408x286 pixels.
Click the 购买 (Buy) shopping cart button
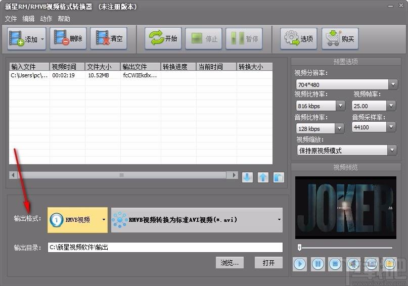click(340, 39)
